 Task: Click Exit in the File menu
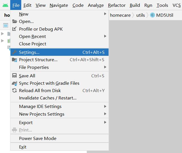click(x=23, y=147)
